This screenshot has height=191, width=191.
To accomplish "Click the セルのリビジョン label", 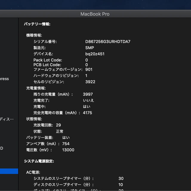I will [x=49, y=82].
